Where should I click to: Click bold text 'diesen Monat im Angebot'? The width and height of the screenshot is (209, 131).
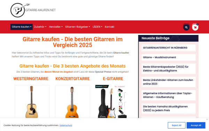click(x=59, y=72)
